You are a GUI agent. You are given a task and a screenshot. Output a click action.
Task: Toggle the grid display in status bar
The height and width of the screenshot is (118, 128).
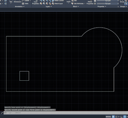[113, 117]
